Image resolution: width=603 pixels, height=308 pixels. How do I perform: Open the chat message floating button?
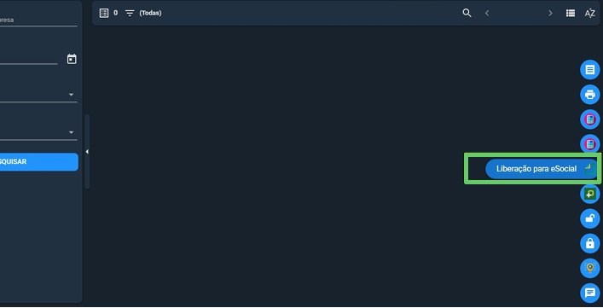pos(590,293)
